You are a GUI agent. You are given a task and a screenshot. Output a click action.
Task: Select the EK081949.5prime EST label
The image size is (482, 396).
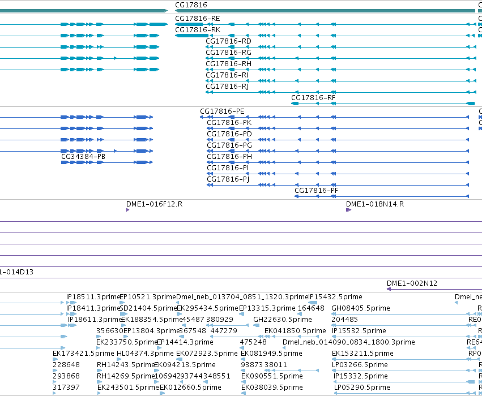[x=271, y=354]
